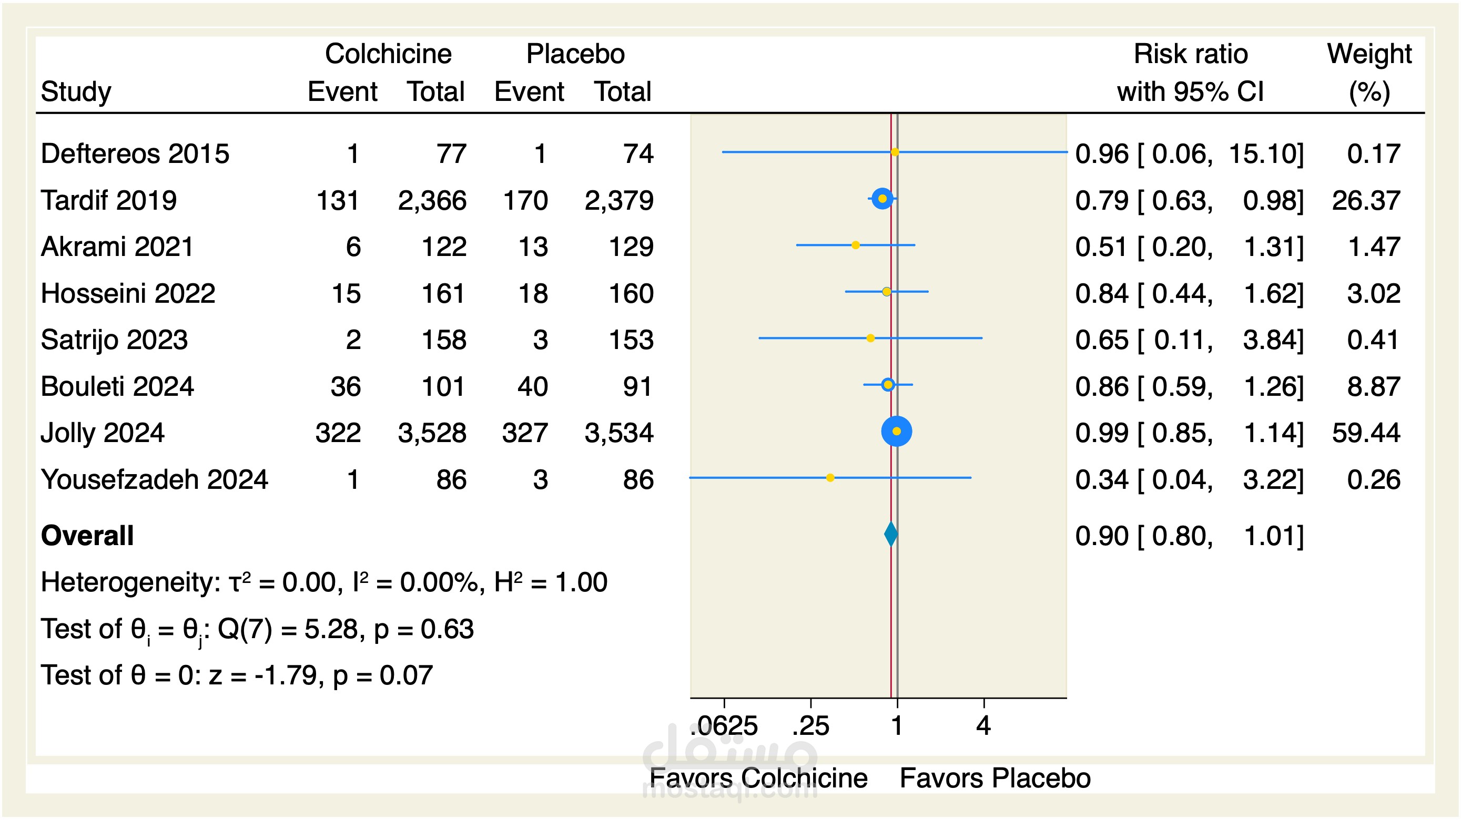Select the Heterogeneity statistics line

pos(324,582)
